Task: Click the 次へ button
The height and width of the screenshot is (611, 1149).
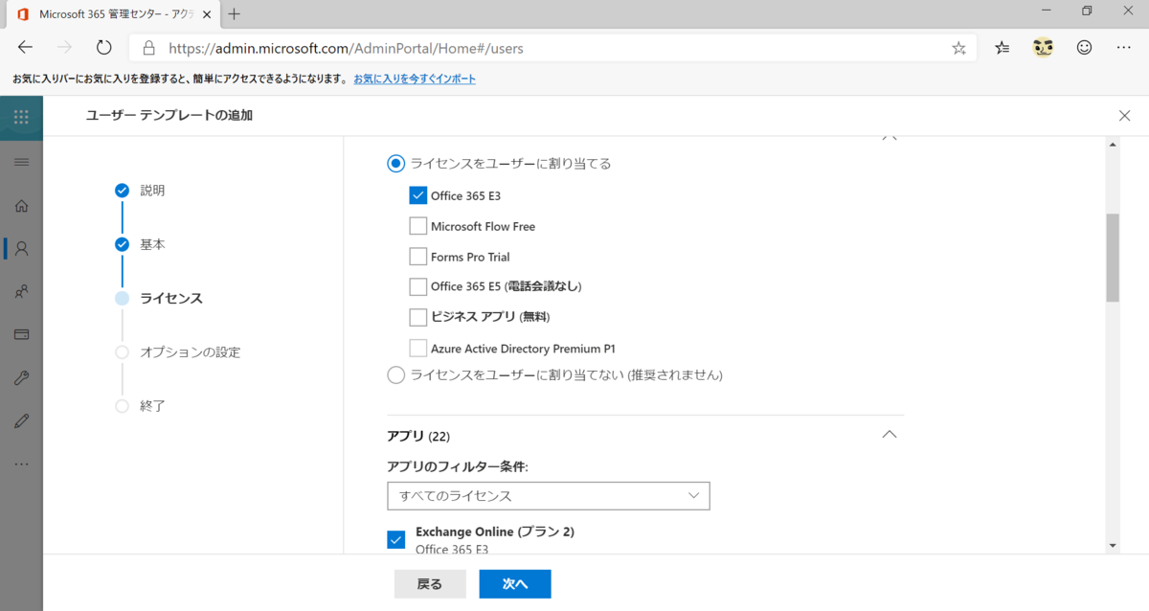Action: click(x=515, y=584)
